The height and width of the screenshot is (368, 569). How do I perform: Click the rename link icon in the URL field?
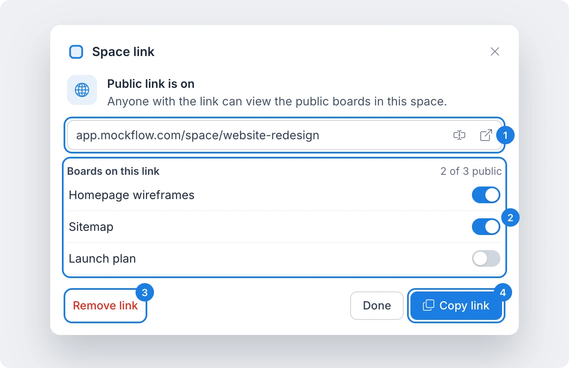[x=459, y=135]
